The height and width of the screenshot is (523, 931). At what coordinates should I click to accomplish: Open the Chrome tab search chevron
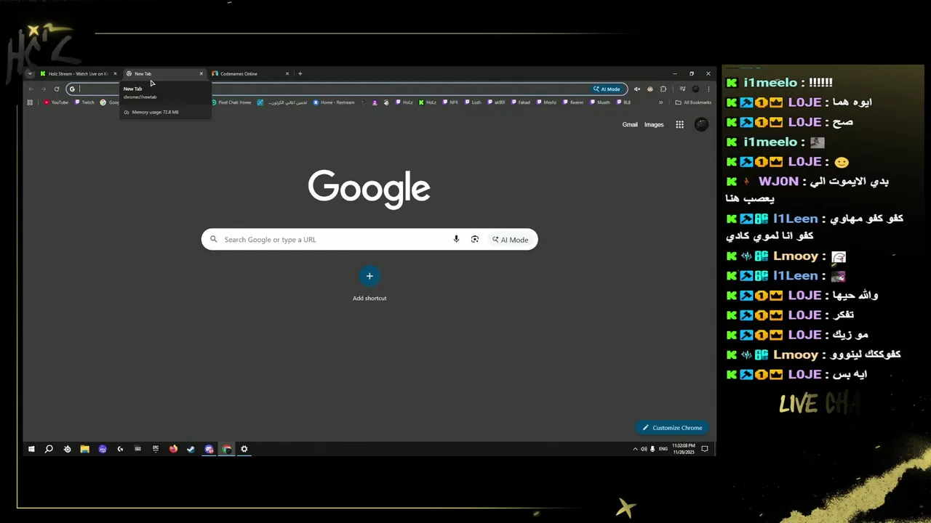tap(30, 73)
